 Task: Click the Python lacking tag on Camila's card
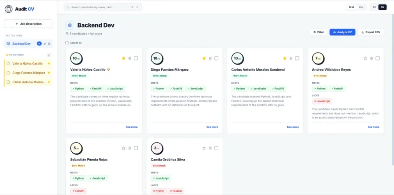pos(158,191)
